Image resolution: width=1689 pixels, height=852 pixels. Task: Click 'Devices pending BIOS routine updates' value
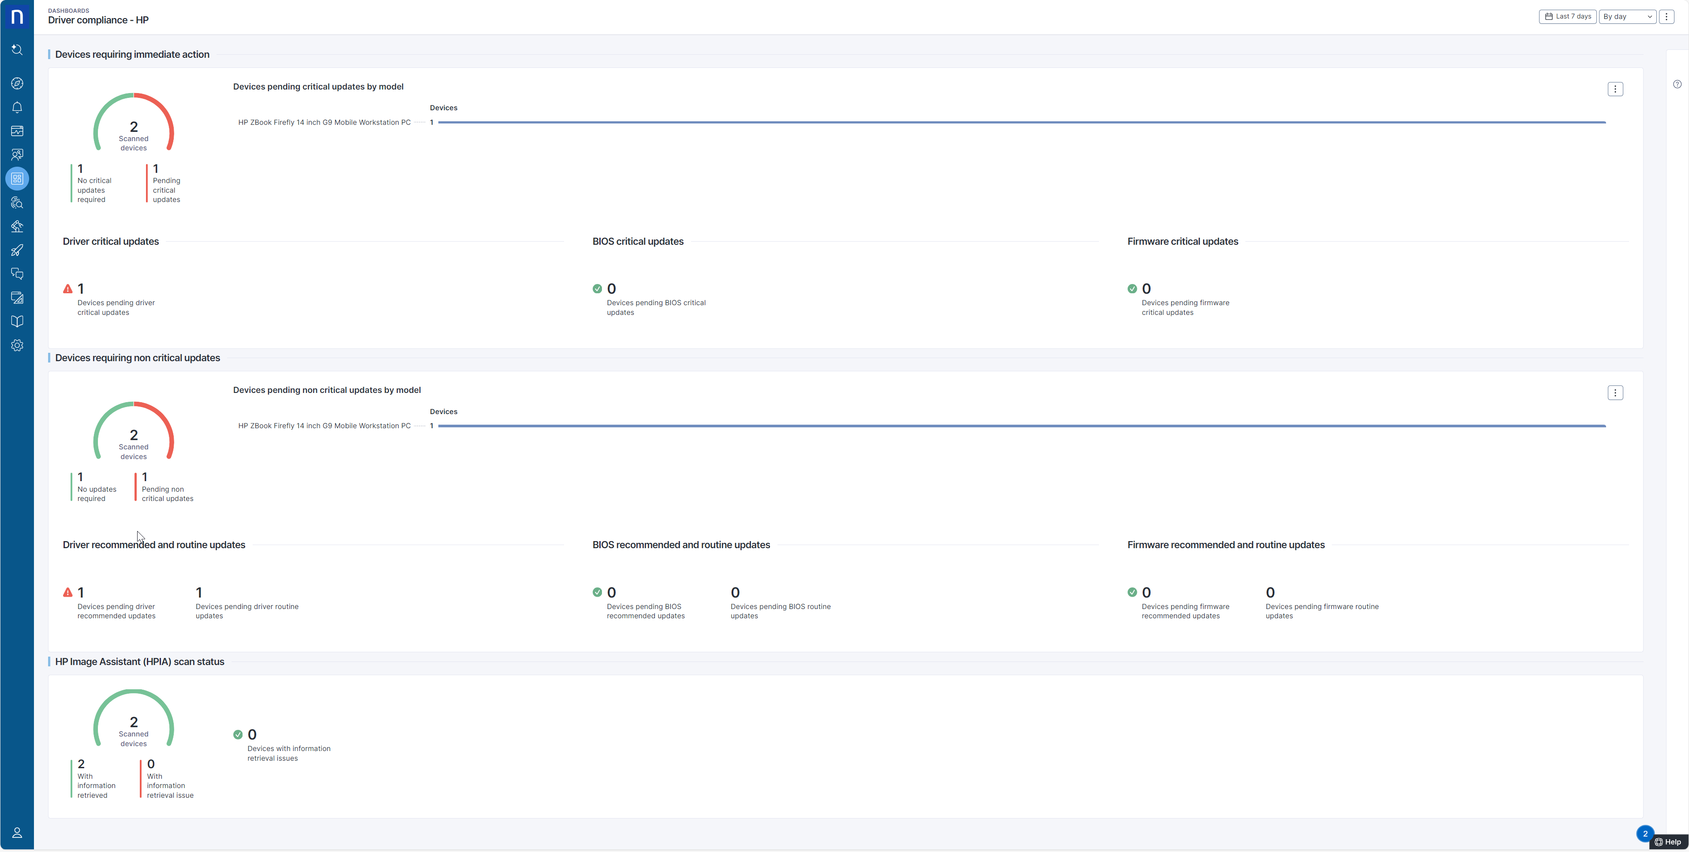point(735,592)
